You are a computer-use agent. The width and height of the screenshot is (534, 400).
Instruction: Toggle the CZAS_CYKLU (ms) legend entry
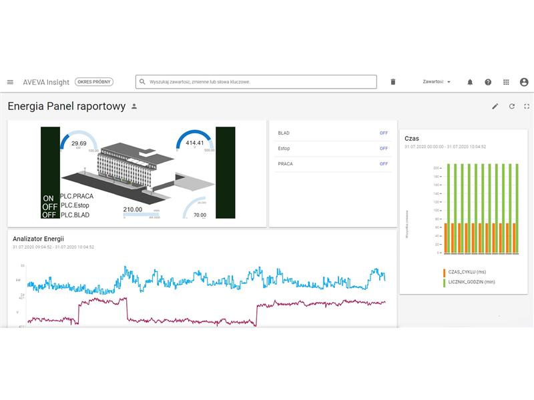coord(465,272)
